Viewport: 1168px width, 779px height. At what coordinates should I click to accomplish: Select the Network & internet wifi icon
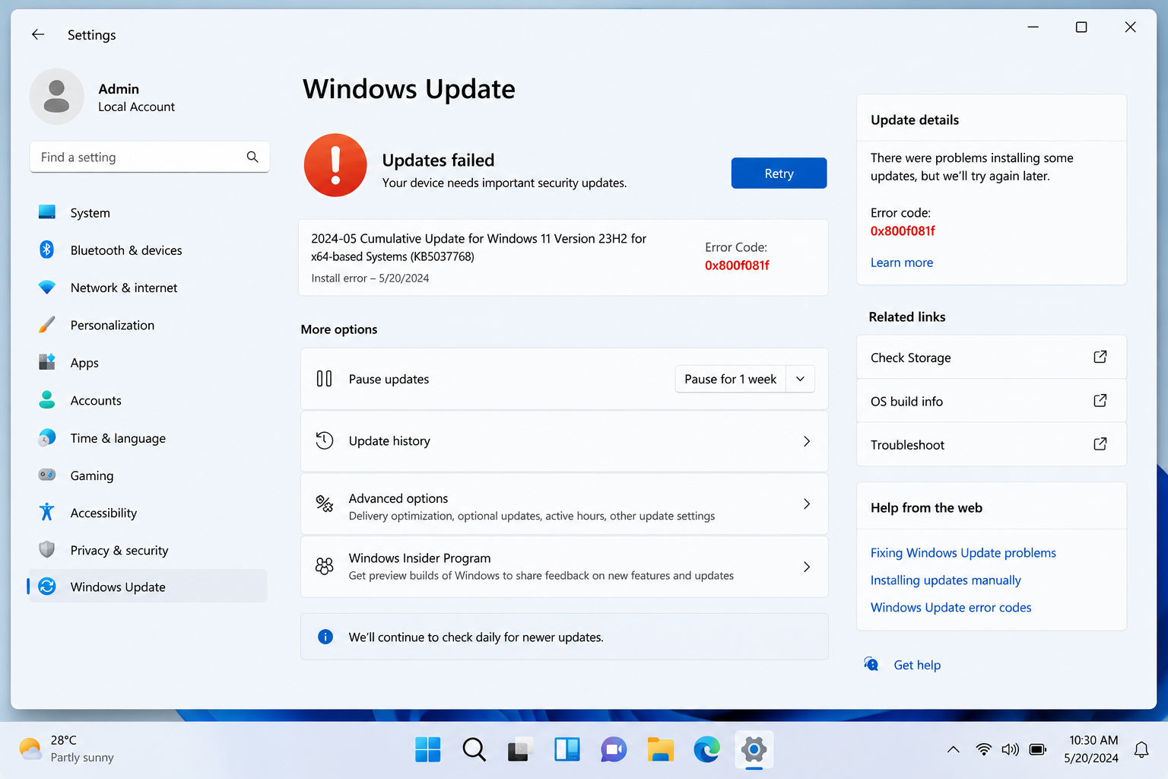click(x=47, y=288)
